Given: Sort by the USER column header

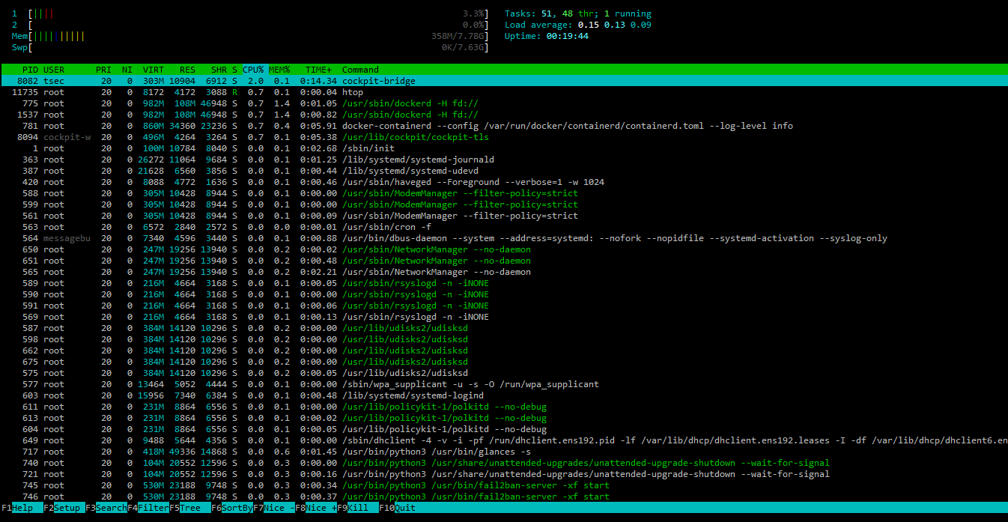Looking at the screenshot, I should point(54,70).
